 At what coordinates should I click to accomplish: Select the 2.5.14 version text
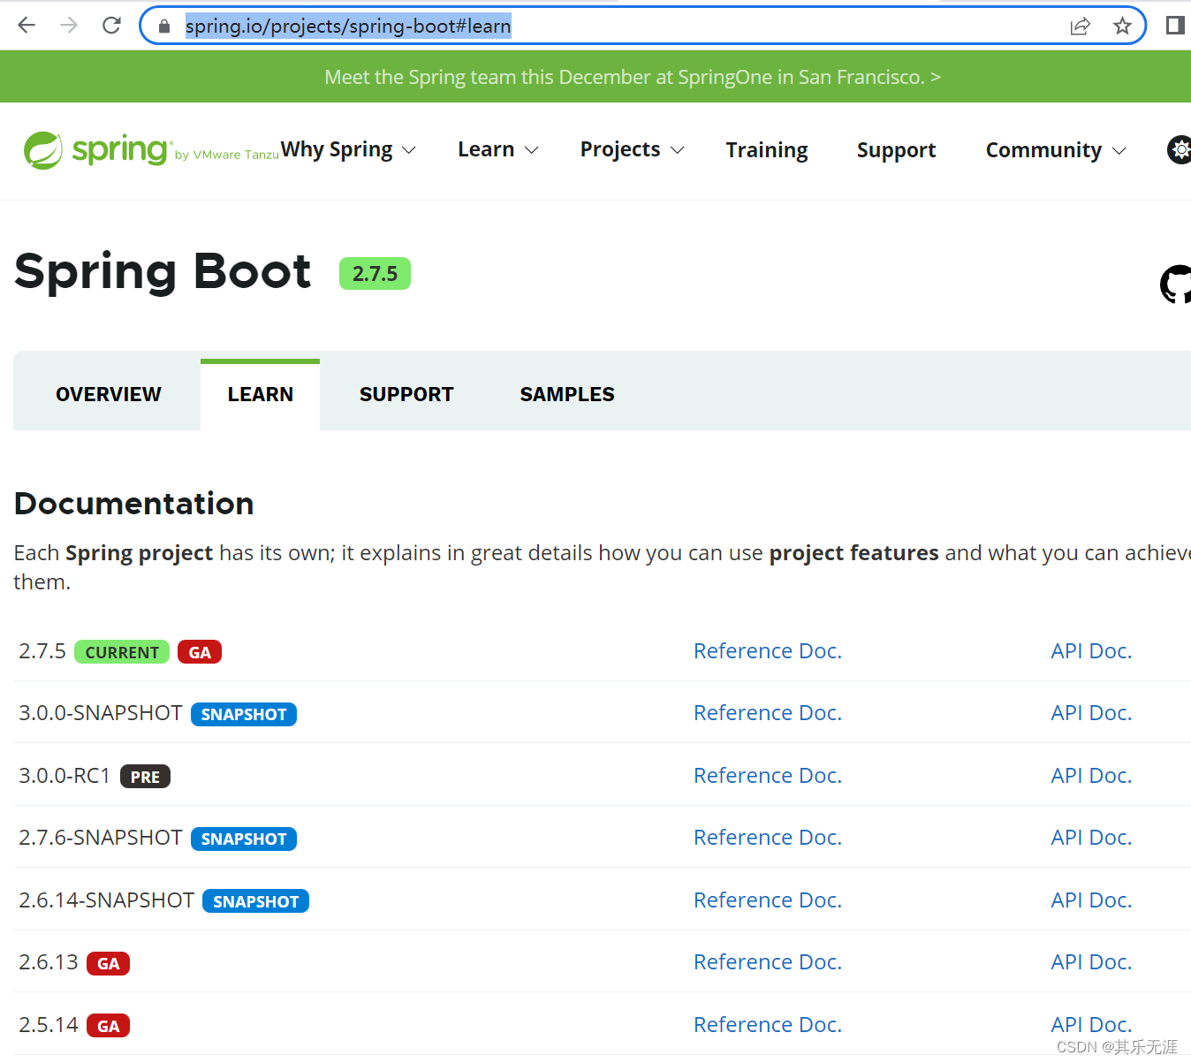click(49, 1025)
